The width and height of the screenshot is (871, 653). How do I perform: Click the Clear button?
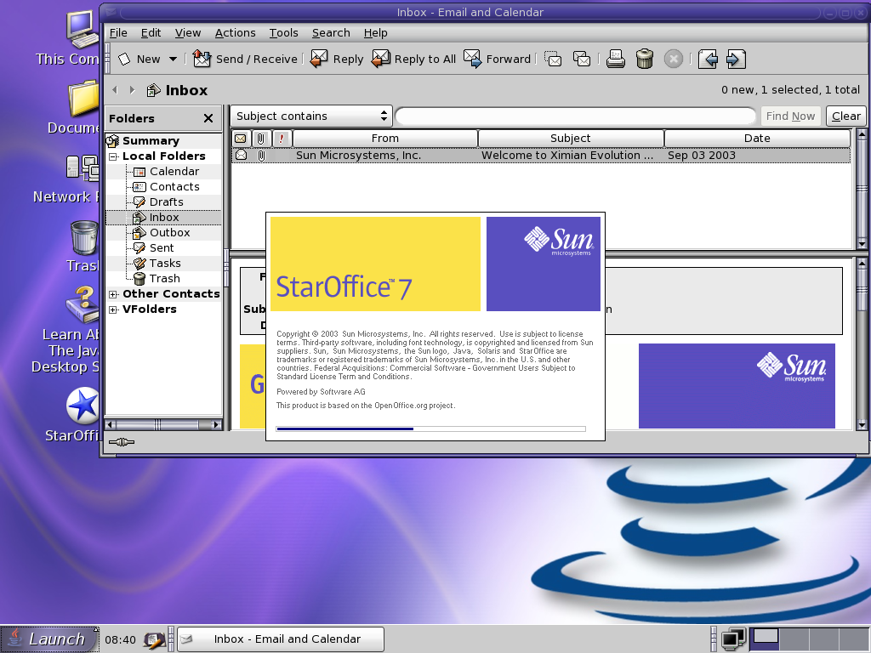click(846, 116)
